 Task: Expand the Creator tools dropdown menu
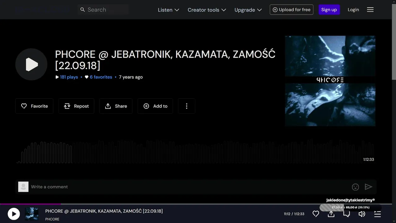tap(207, 10)
